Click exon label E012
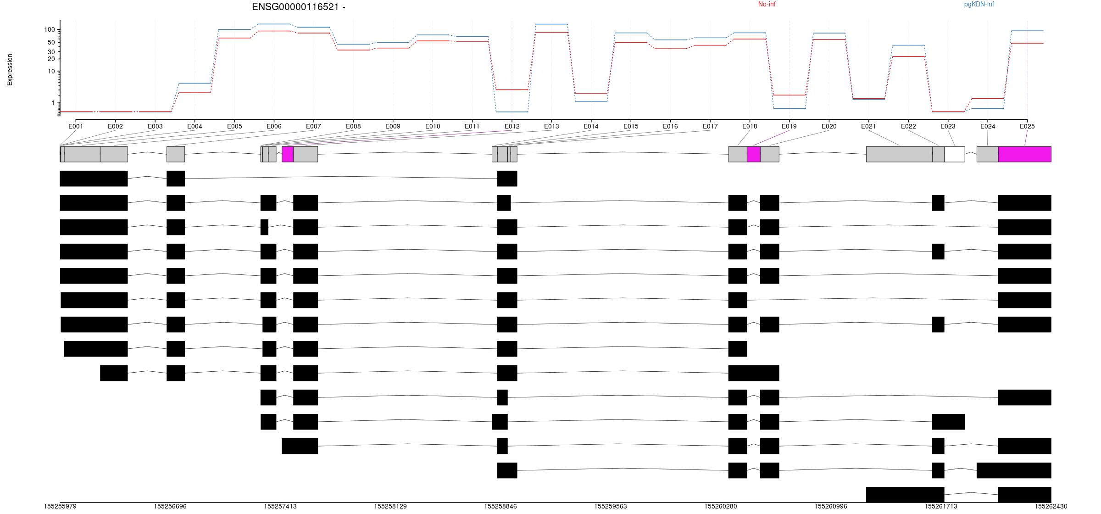The width and height of the screenshot is (1101, 514). coord(512,126)
